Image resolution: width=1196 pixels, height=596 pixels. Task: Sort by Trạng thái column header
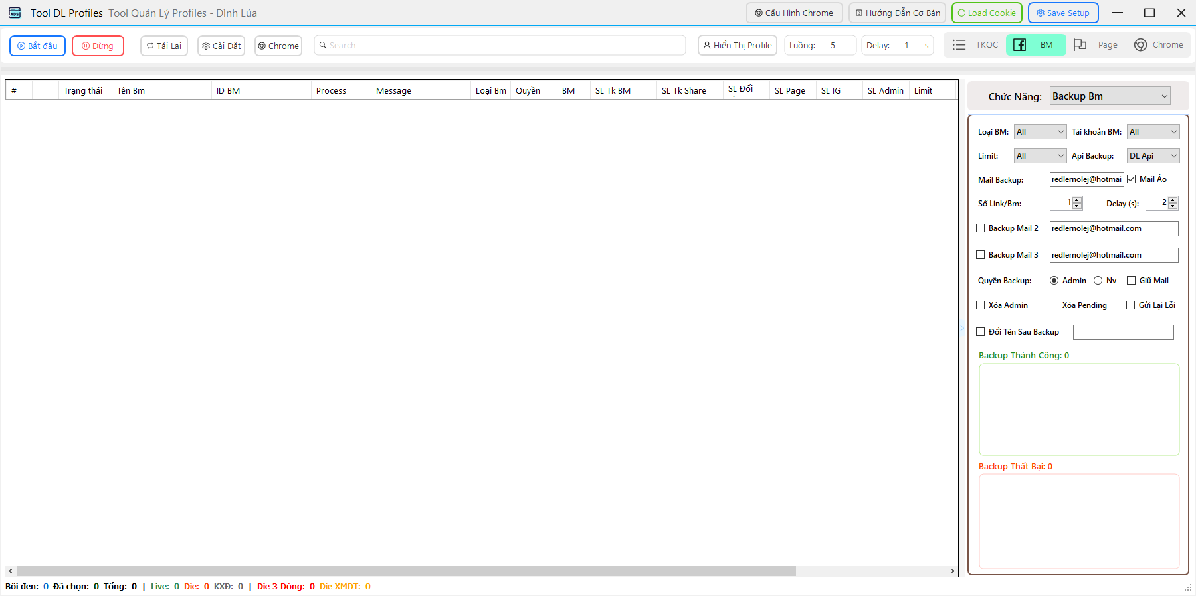click(x=85, y=90)
